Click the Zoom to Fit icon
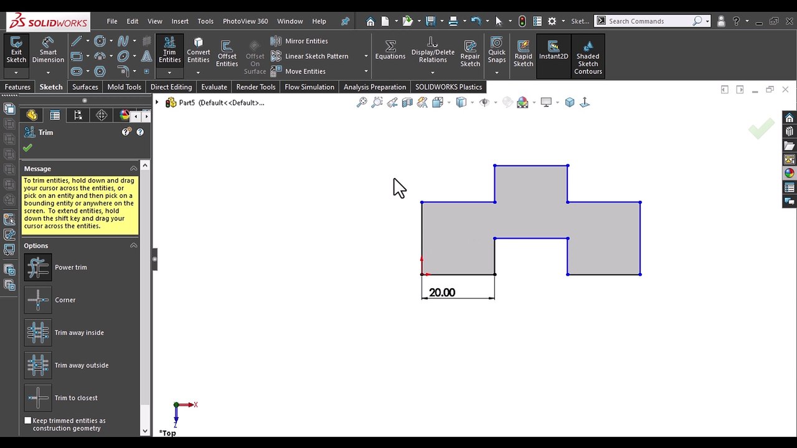This screenshot has height=448, width=797. click(362, 103)
